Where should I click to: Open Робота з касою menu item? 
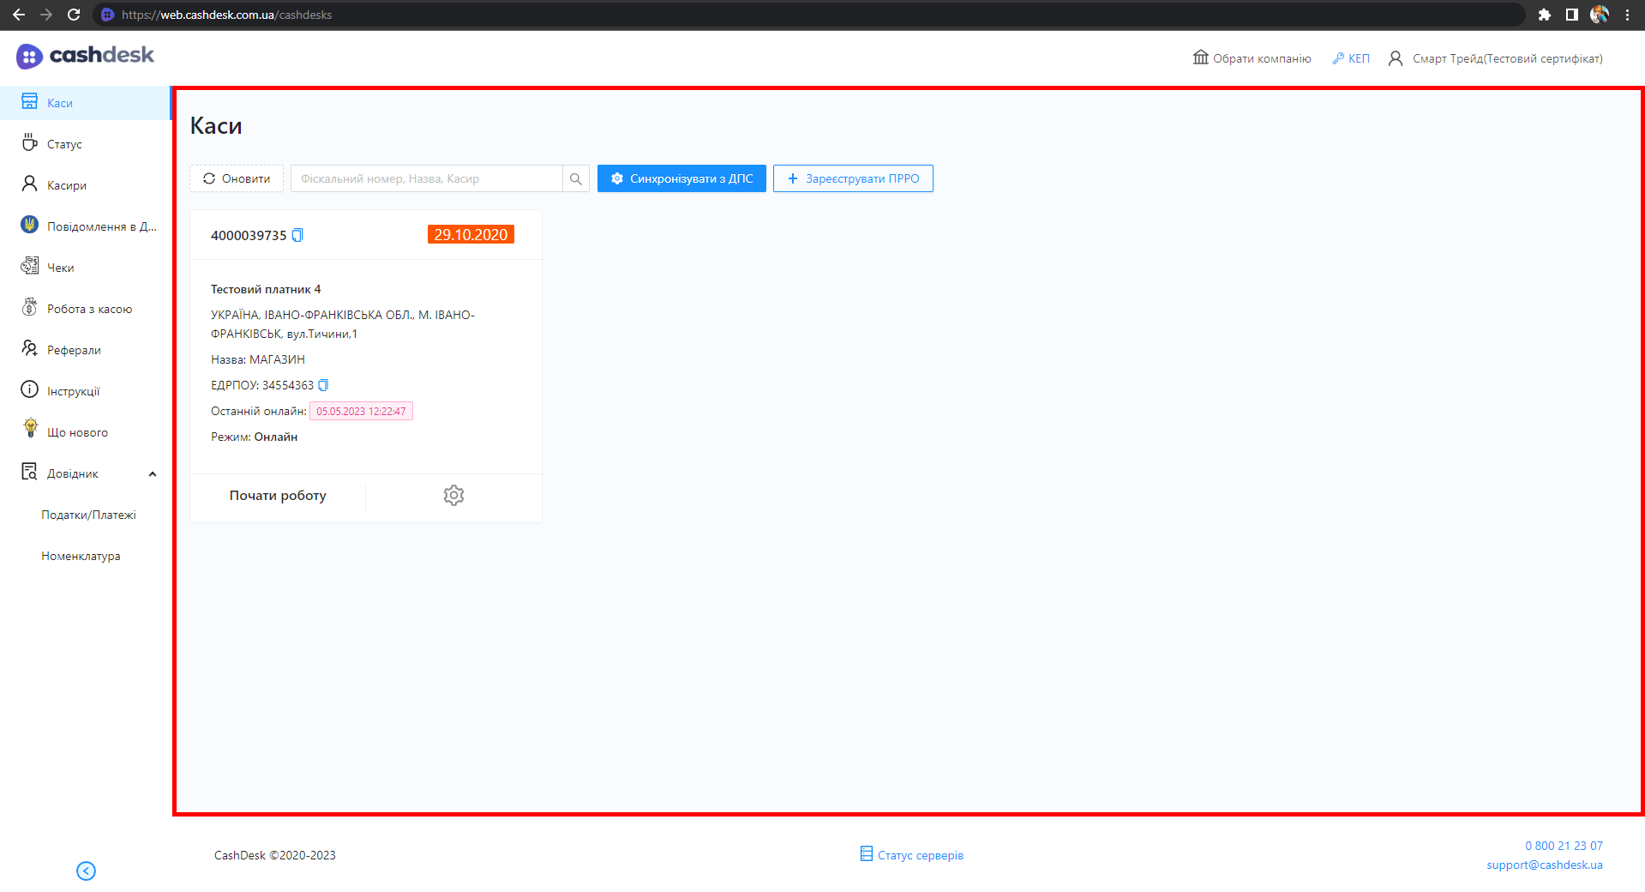tap(89, 309)
